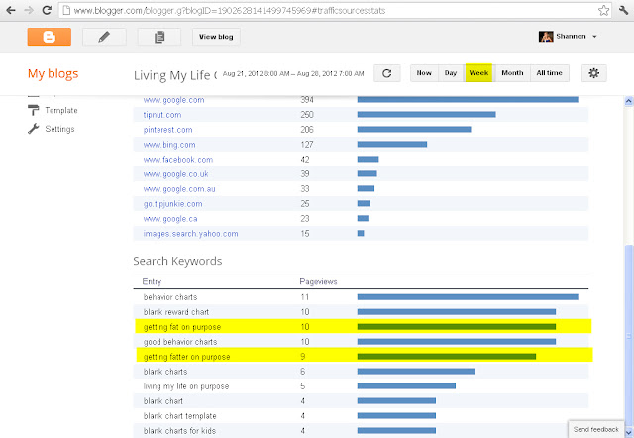Reload page with browser refresh icon
634x438 pixels.
(x=47, y=8)
